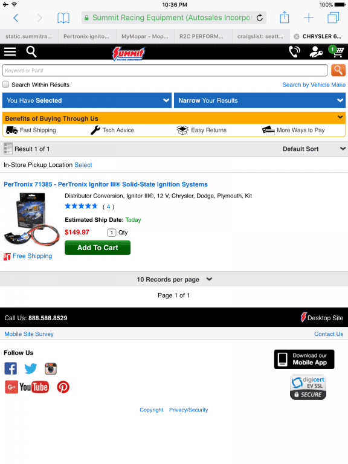Image resolution: width=348 pixels, height=464 pixels.
Task: Open the Facebook icon under Follow Us
Action: click(11, 369)
